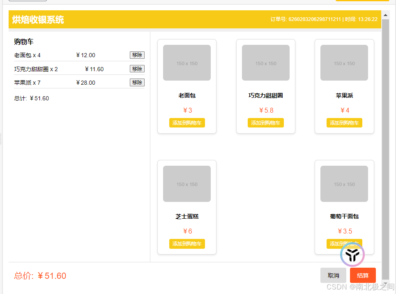The height and width of the screenshot is (294, 396).
Task: Click the 取消 cancel button
Action: [x=333, y=275]
